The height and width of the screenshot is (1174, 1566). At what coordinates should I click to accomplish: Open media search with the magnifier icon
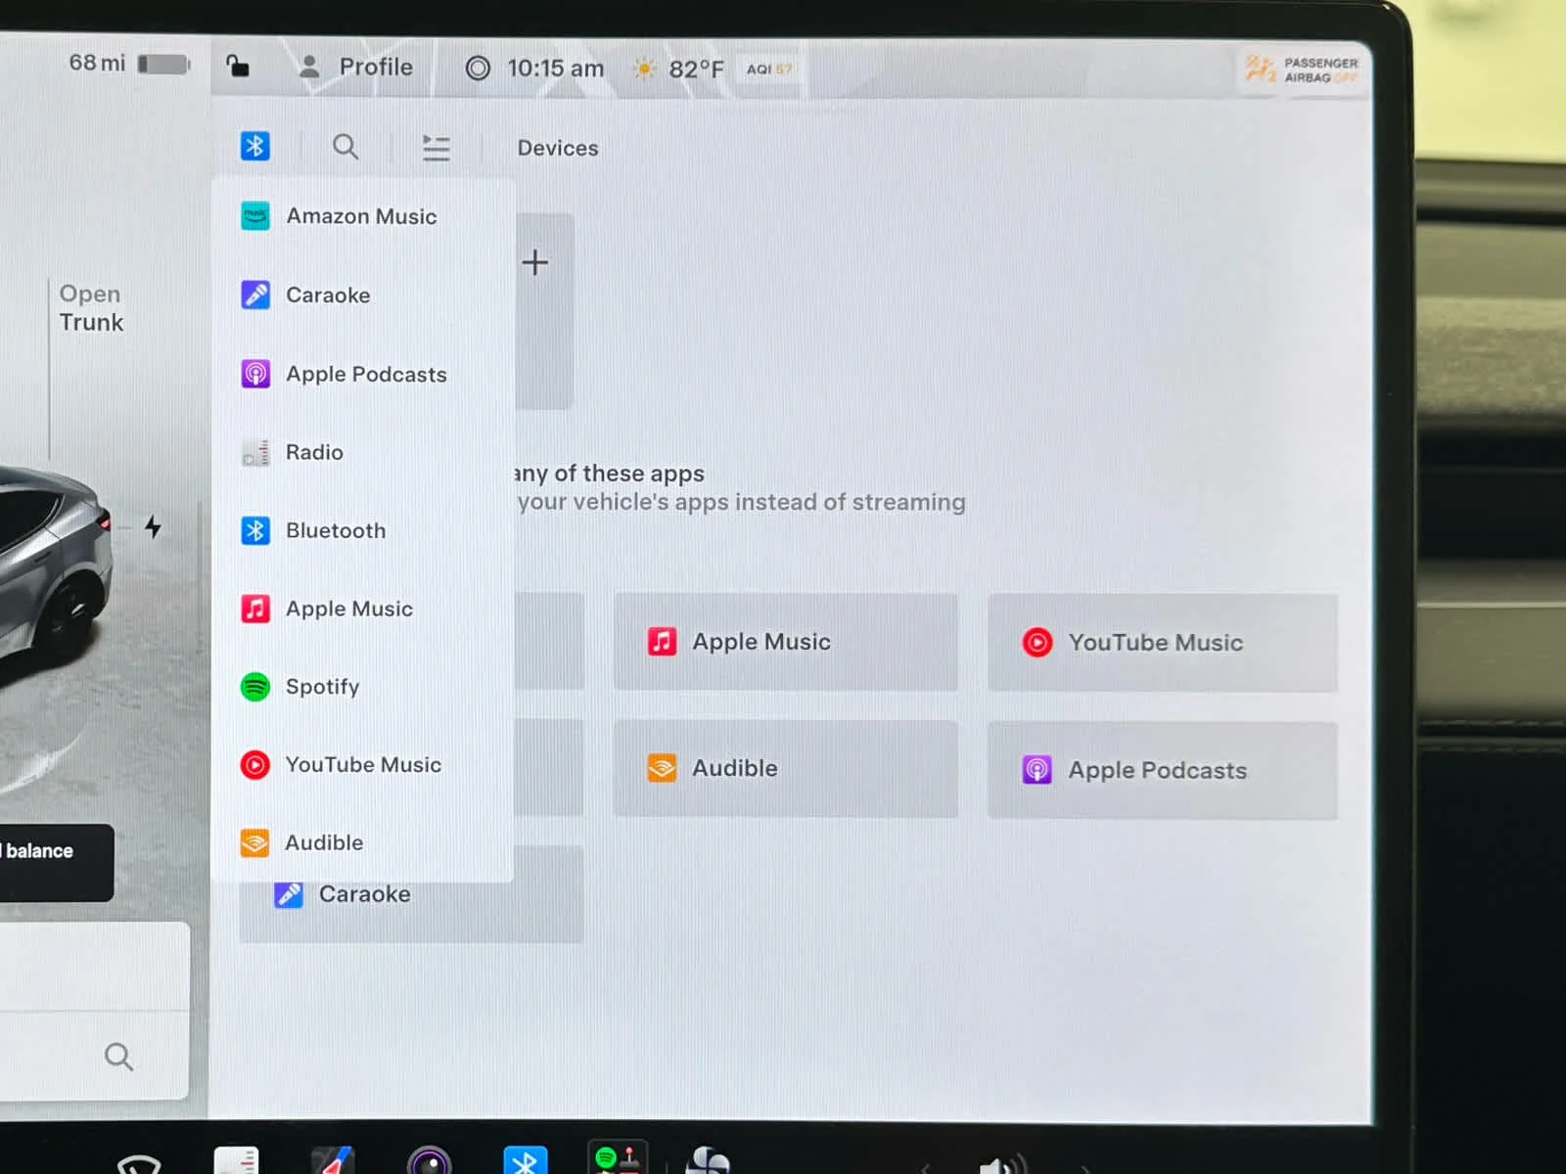(x=345, y=147)
